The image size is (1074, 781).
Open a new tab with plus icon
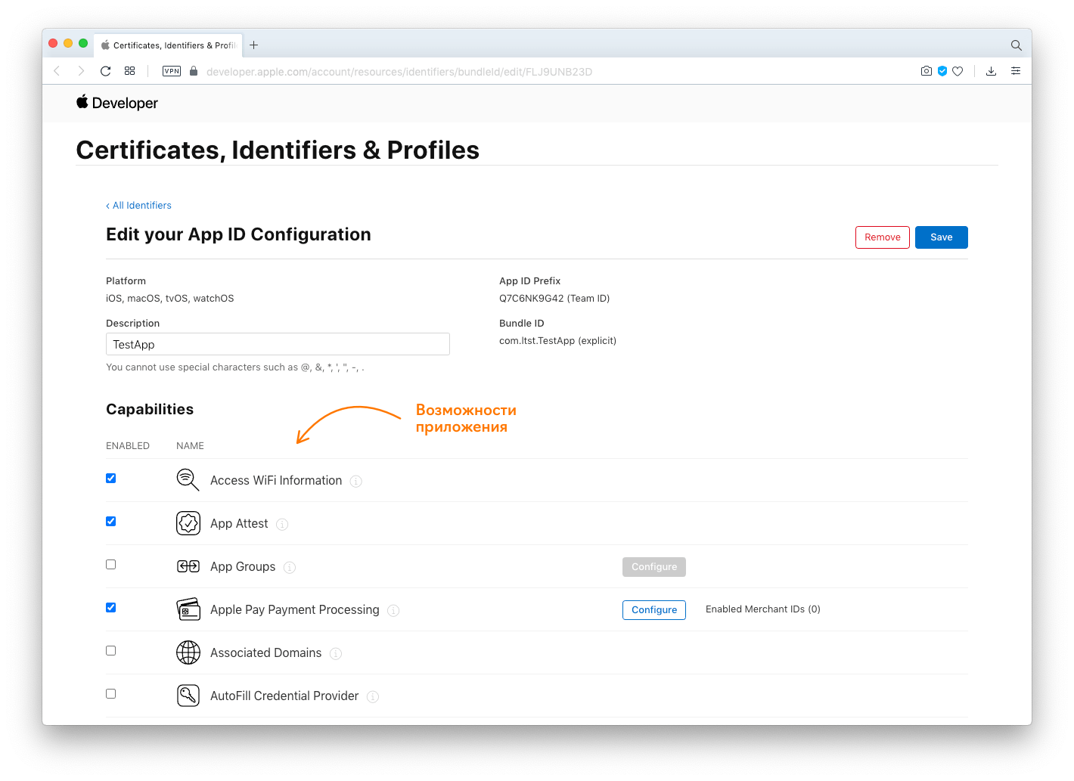tap(254, 45)
